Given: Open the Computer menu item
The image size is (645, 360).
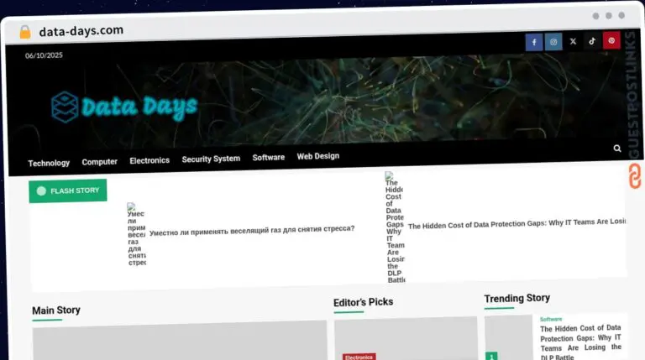Looking at the screenshot, I should pyautogui.click(x=100, y=162).
